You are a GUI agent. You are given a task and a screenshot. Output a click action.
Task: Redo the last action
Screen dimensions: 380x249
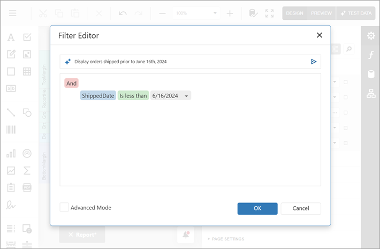click(139, 13)
